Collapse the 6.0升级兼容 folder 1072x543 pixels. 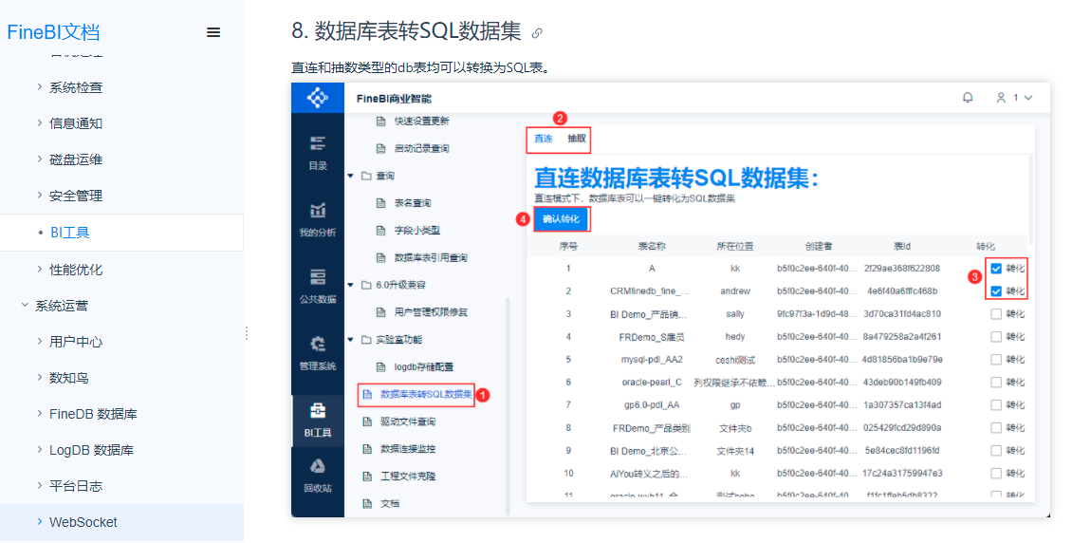click(x=351, y=285)
